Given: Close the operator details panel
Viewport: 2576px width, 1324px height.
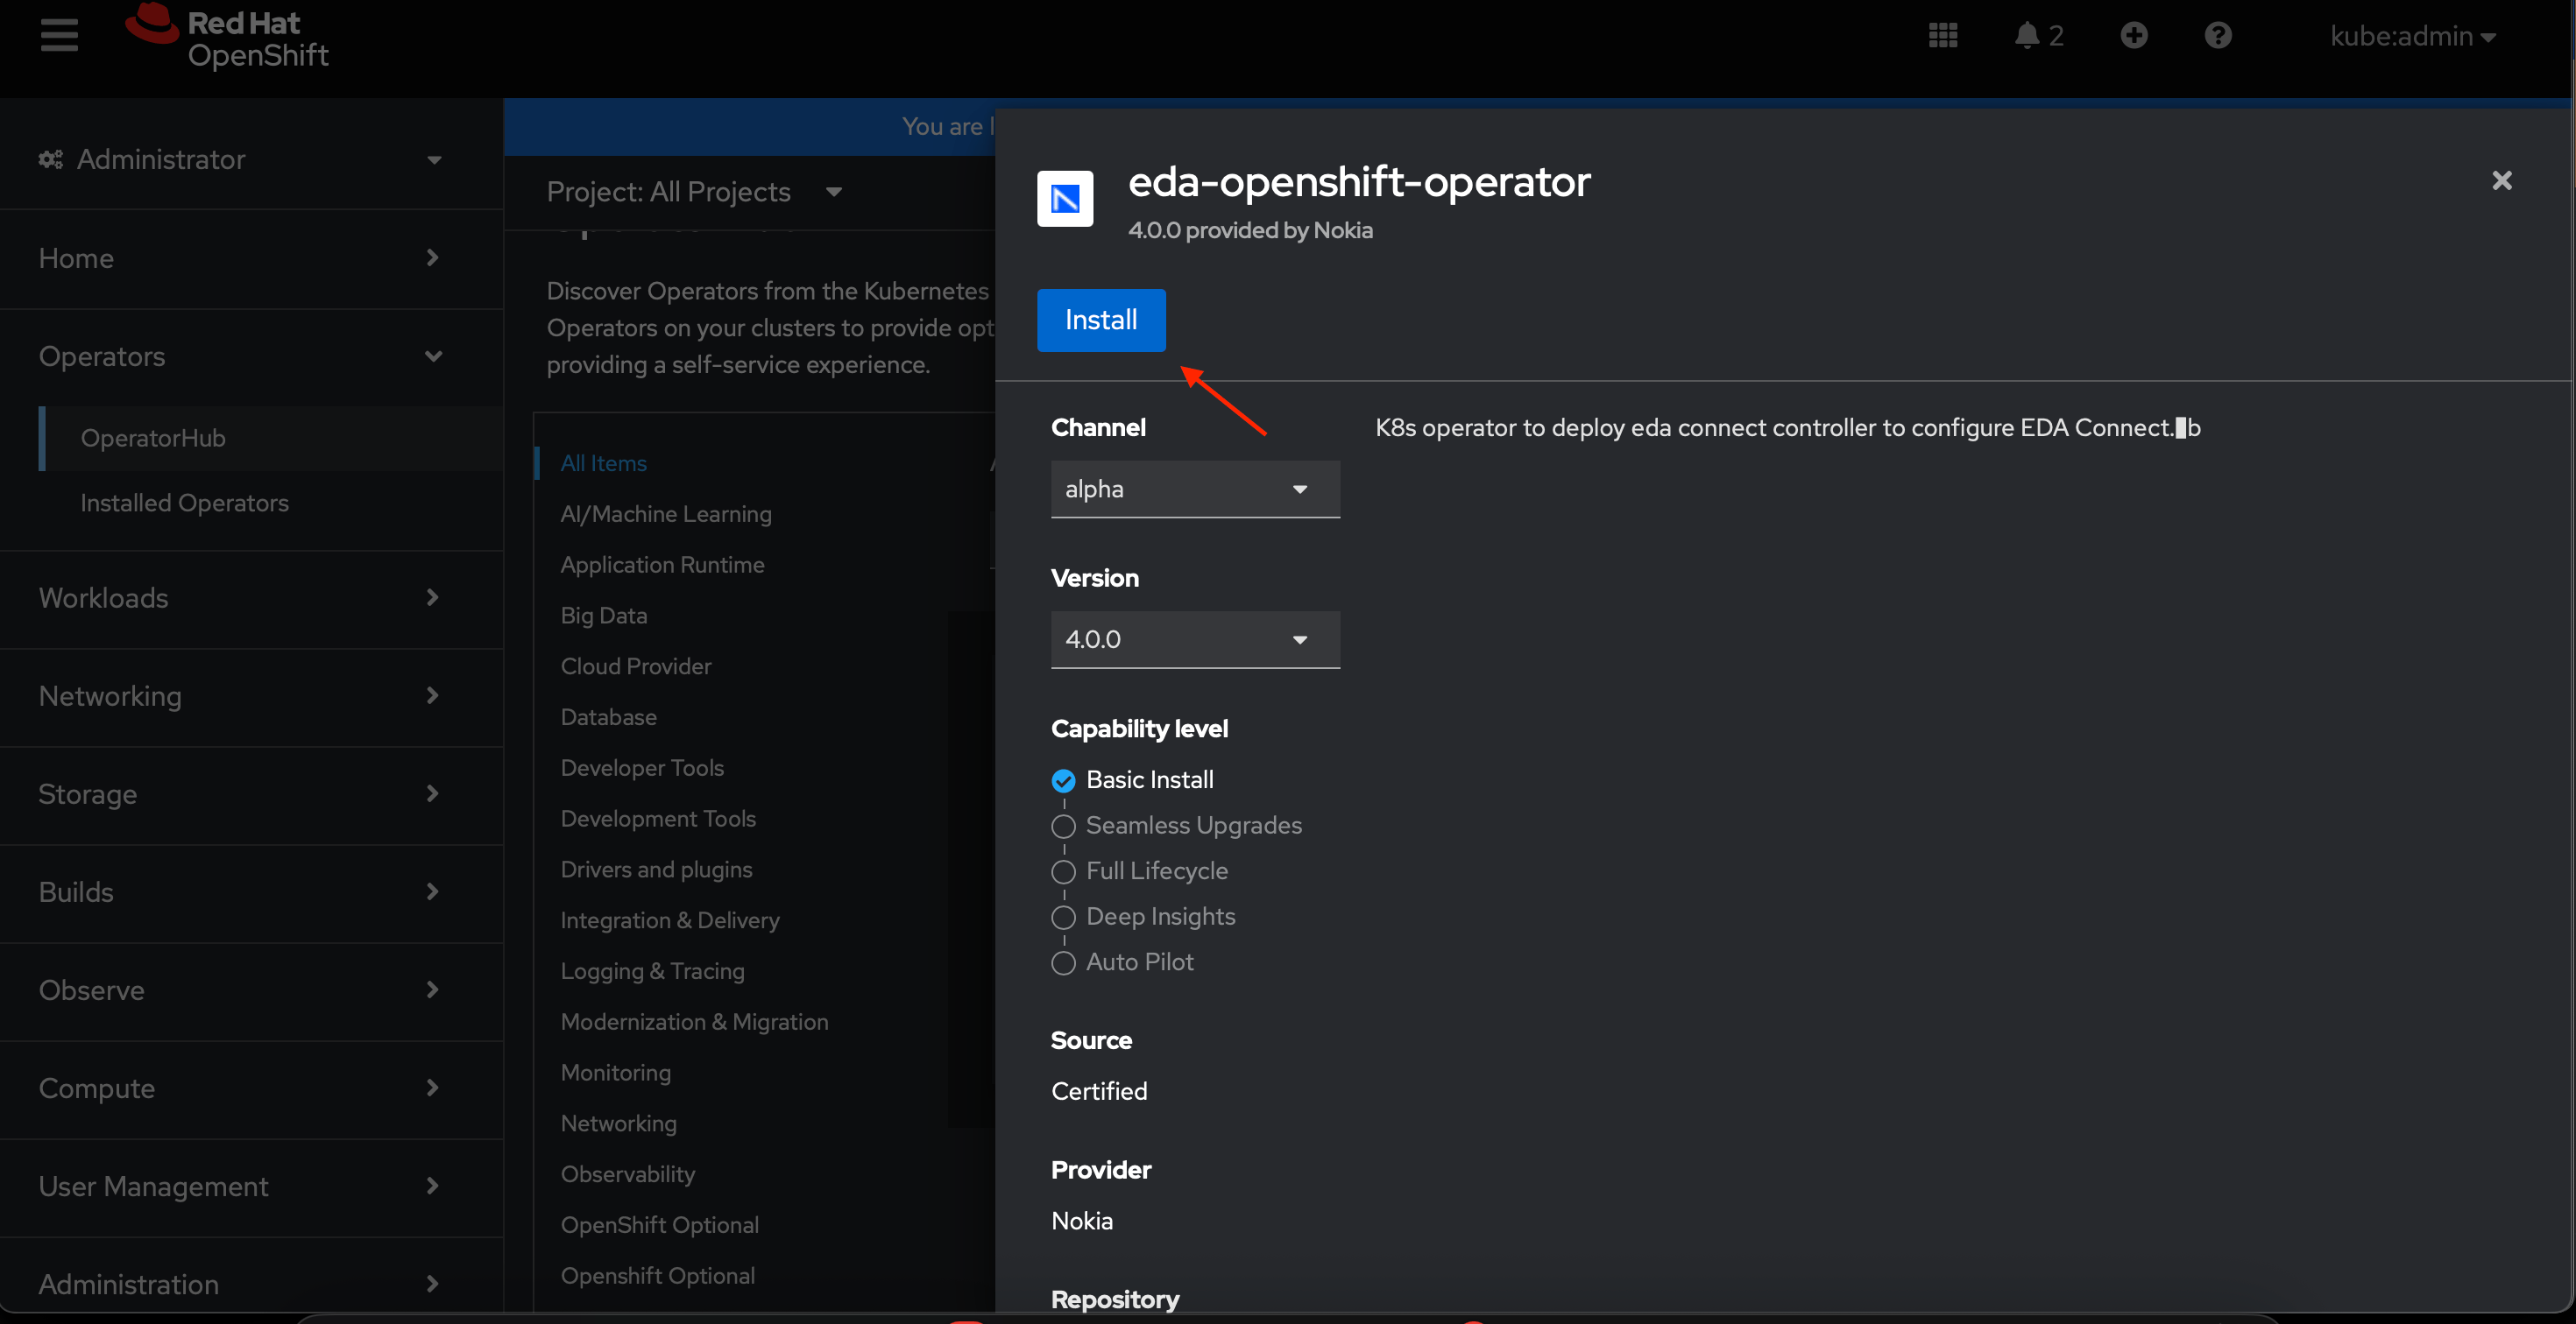Looking at the screenshot, I should tap(2502, 180).
